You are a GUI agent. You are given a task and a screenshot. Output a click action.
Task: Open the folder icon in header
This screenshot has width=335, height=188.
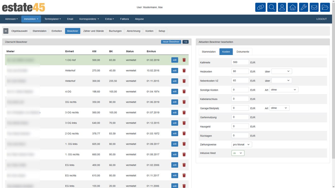(325, 7)
